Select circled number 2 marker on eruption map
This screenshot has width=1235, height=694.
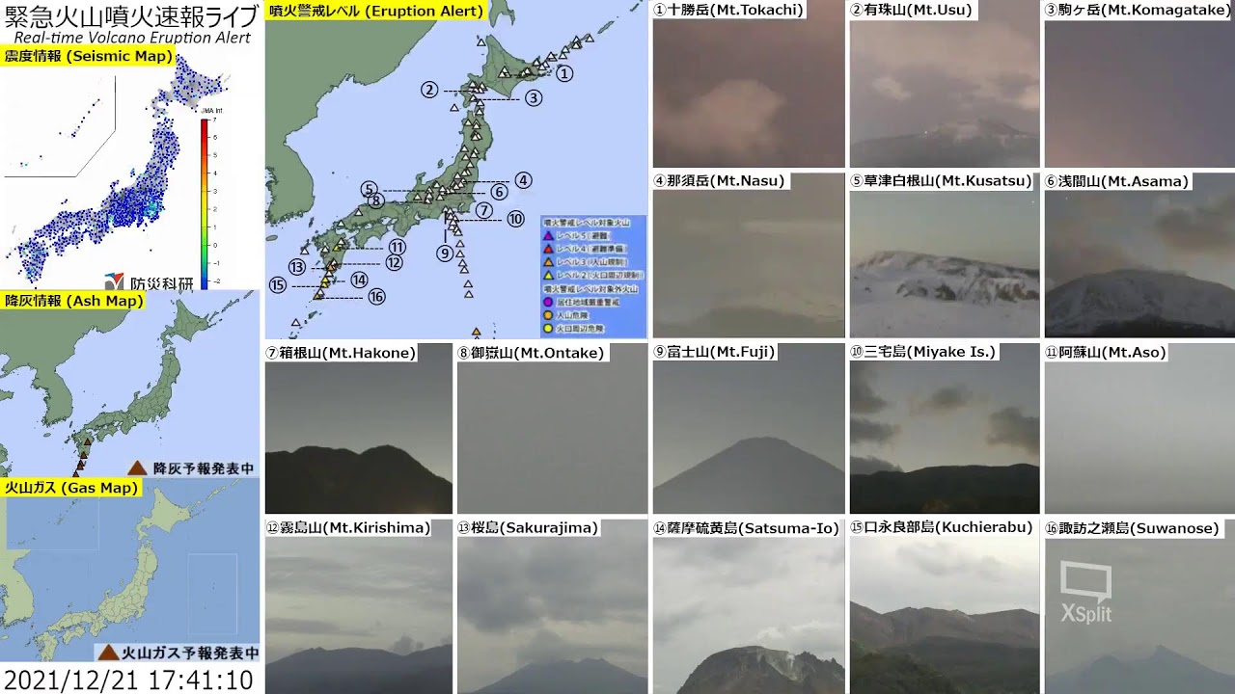(x=429, y=90)
